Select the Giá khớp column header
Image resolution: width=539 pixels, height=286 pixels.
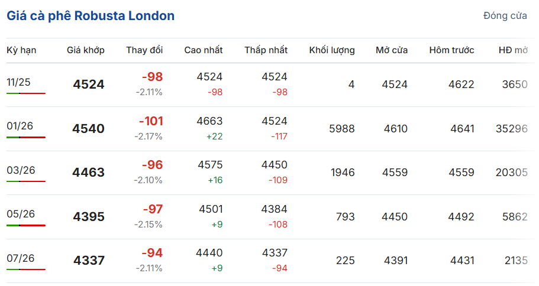(86, 50)
